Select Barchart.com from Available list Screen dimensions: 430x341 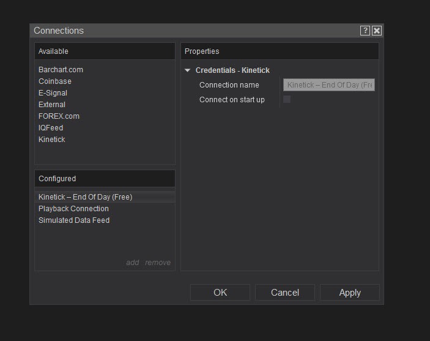[61, 70]
